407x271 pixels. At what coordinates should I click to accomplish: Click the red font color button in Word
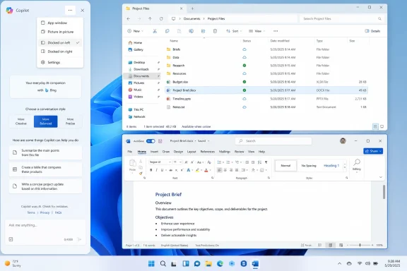coord(206,170)
